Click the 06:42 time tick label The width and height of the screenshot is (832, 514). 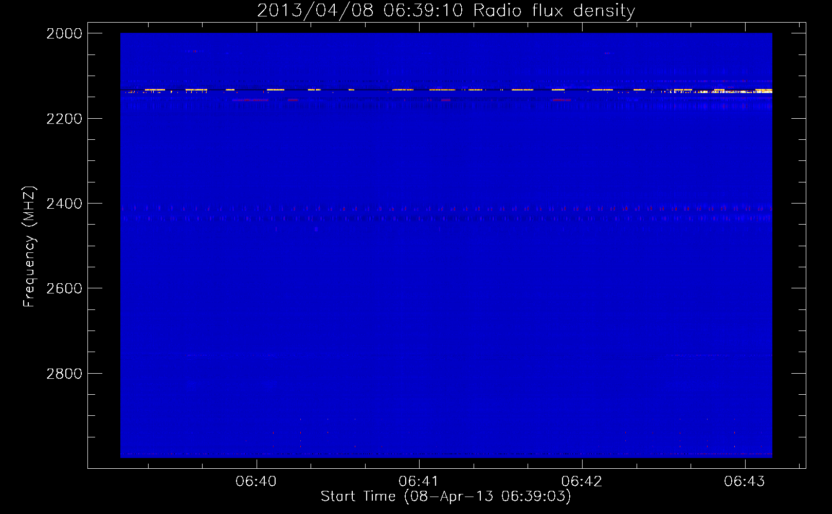click(x=582, y=482)
